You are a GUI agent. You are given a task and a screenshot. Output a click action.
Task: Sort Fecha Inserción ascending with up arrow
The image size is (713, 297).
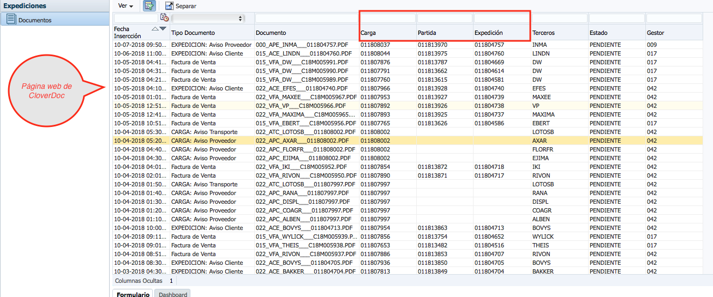coord(155,28)
